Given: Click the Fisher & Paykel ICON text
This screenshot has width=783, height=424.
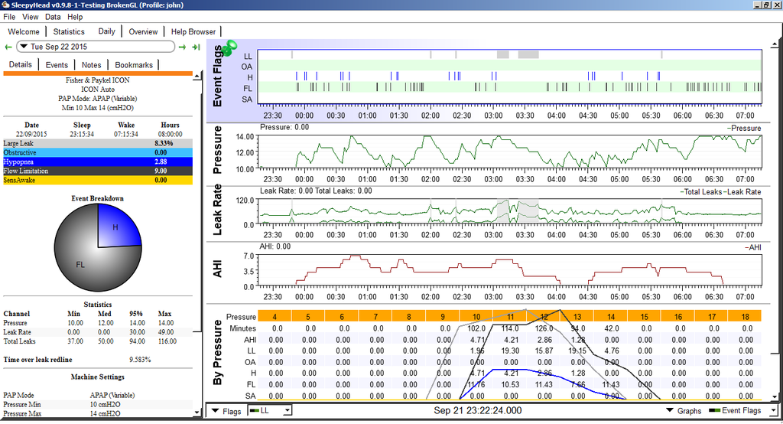Looking at the screenshot, I should 97,80.
